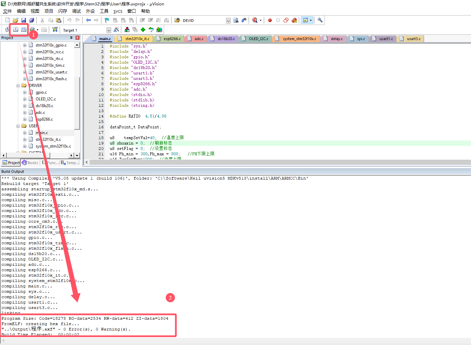Insert a breakpoint with the red dot
Image resolution: width=471 pixels, height=345 pixels.
tap(270, 20)
